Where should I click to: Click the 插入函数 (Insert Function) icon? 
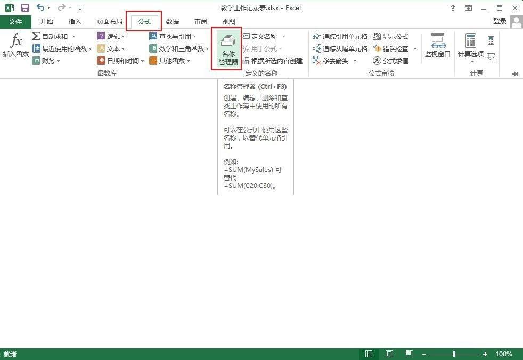coord(15,47)
